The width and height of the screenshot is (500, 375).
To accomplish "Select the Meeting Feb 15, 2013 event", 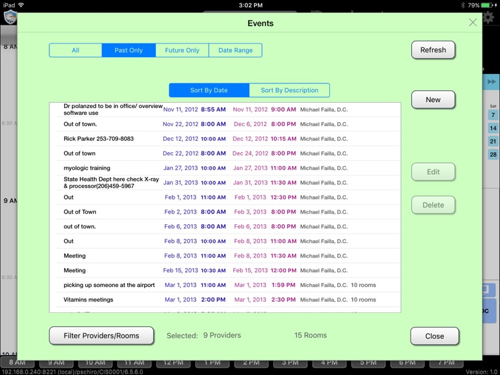I will [225, 271].
